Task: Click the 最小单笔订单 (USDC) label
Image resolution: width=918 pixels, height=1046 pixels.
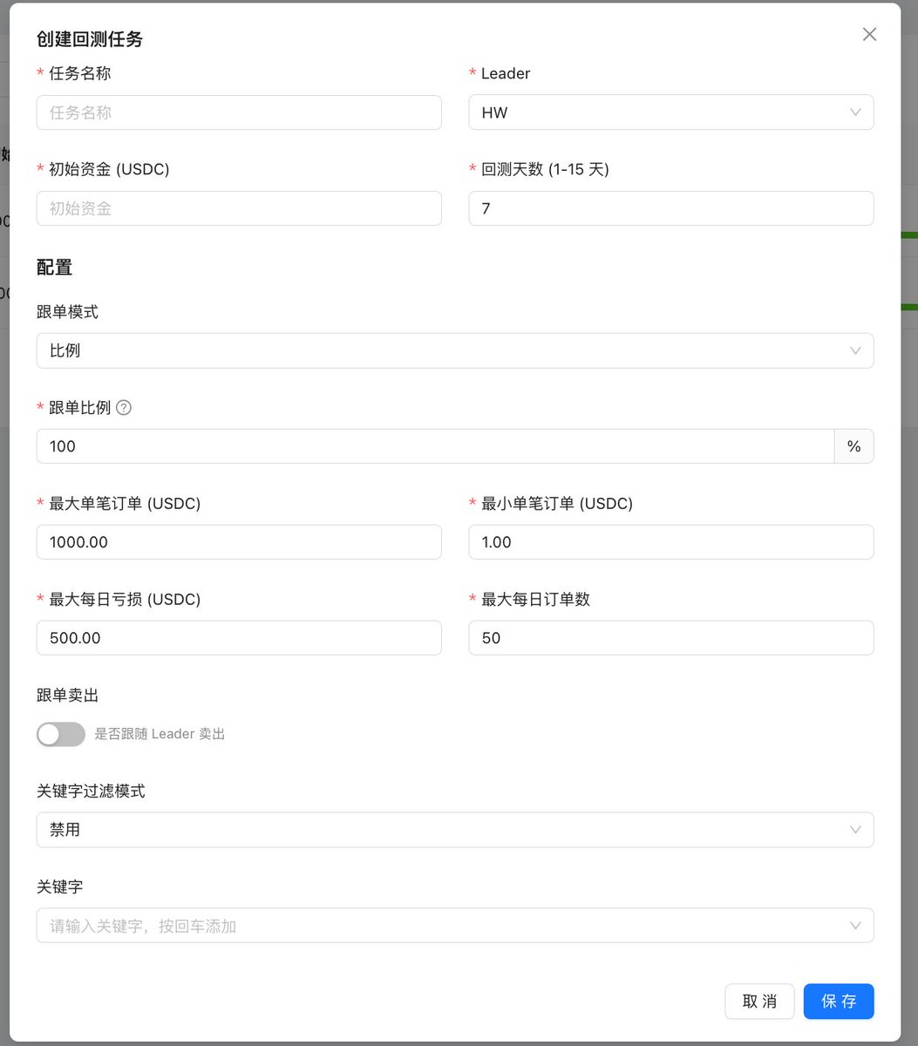Action: pos(557,503)
